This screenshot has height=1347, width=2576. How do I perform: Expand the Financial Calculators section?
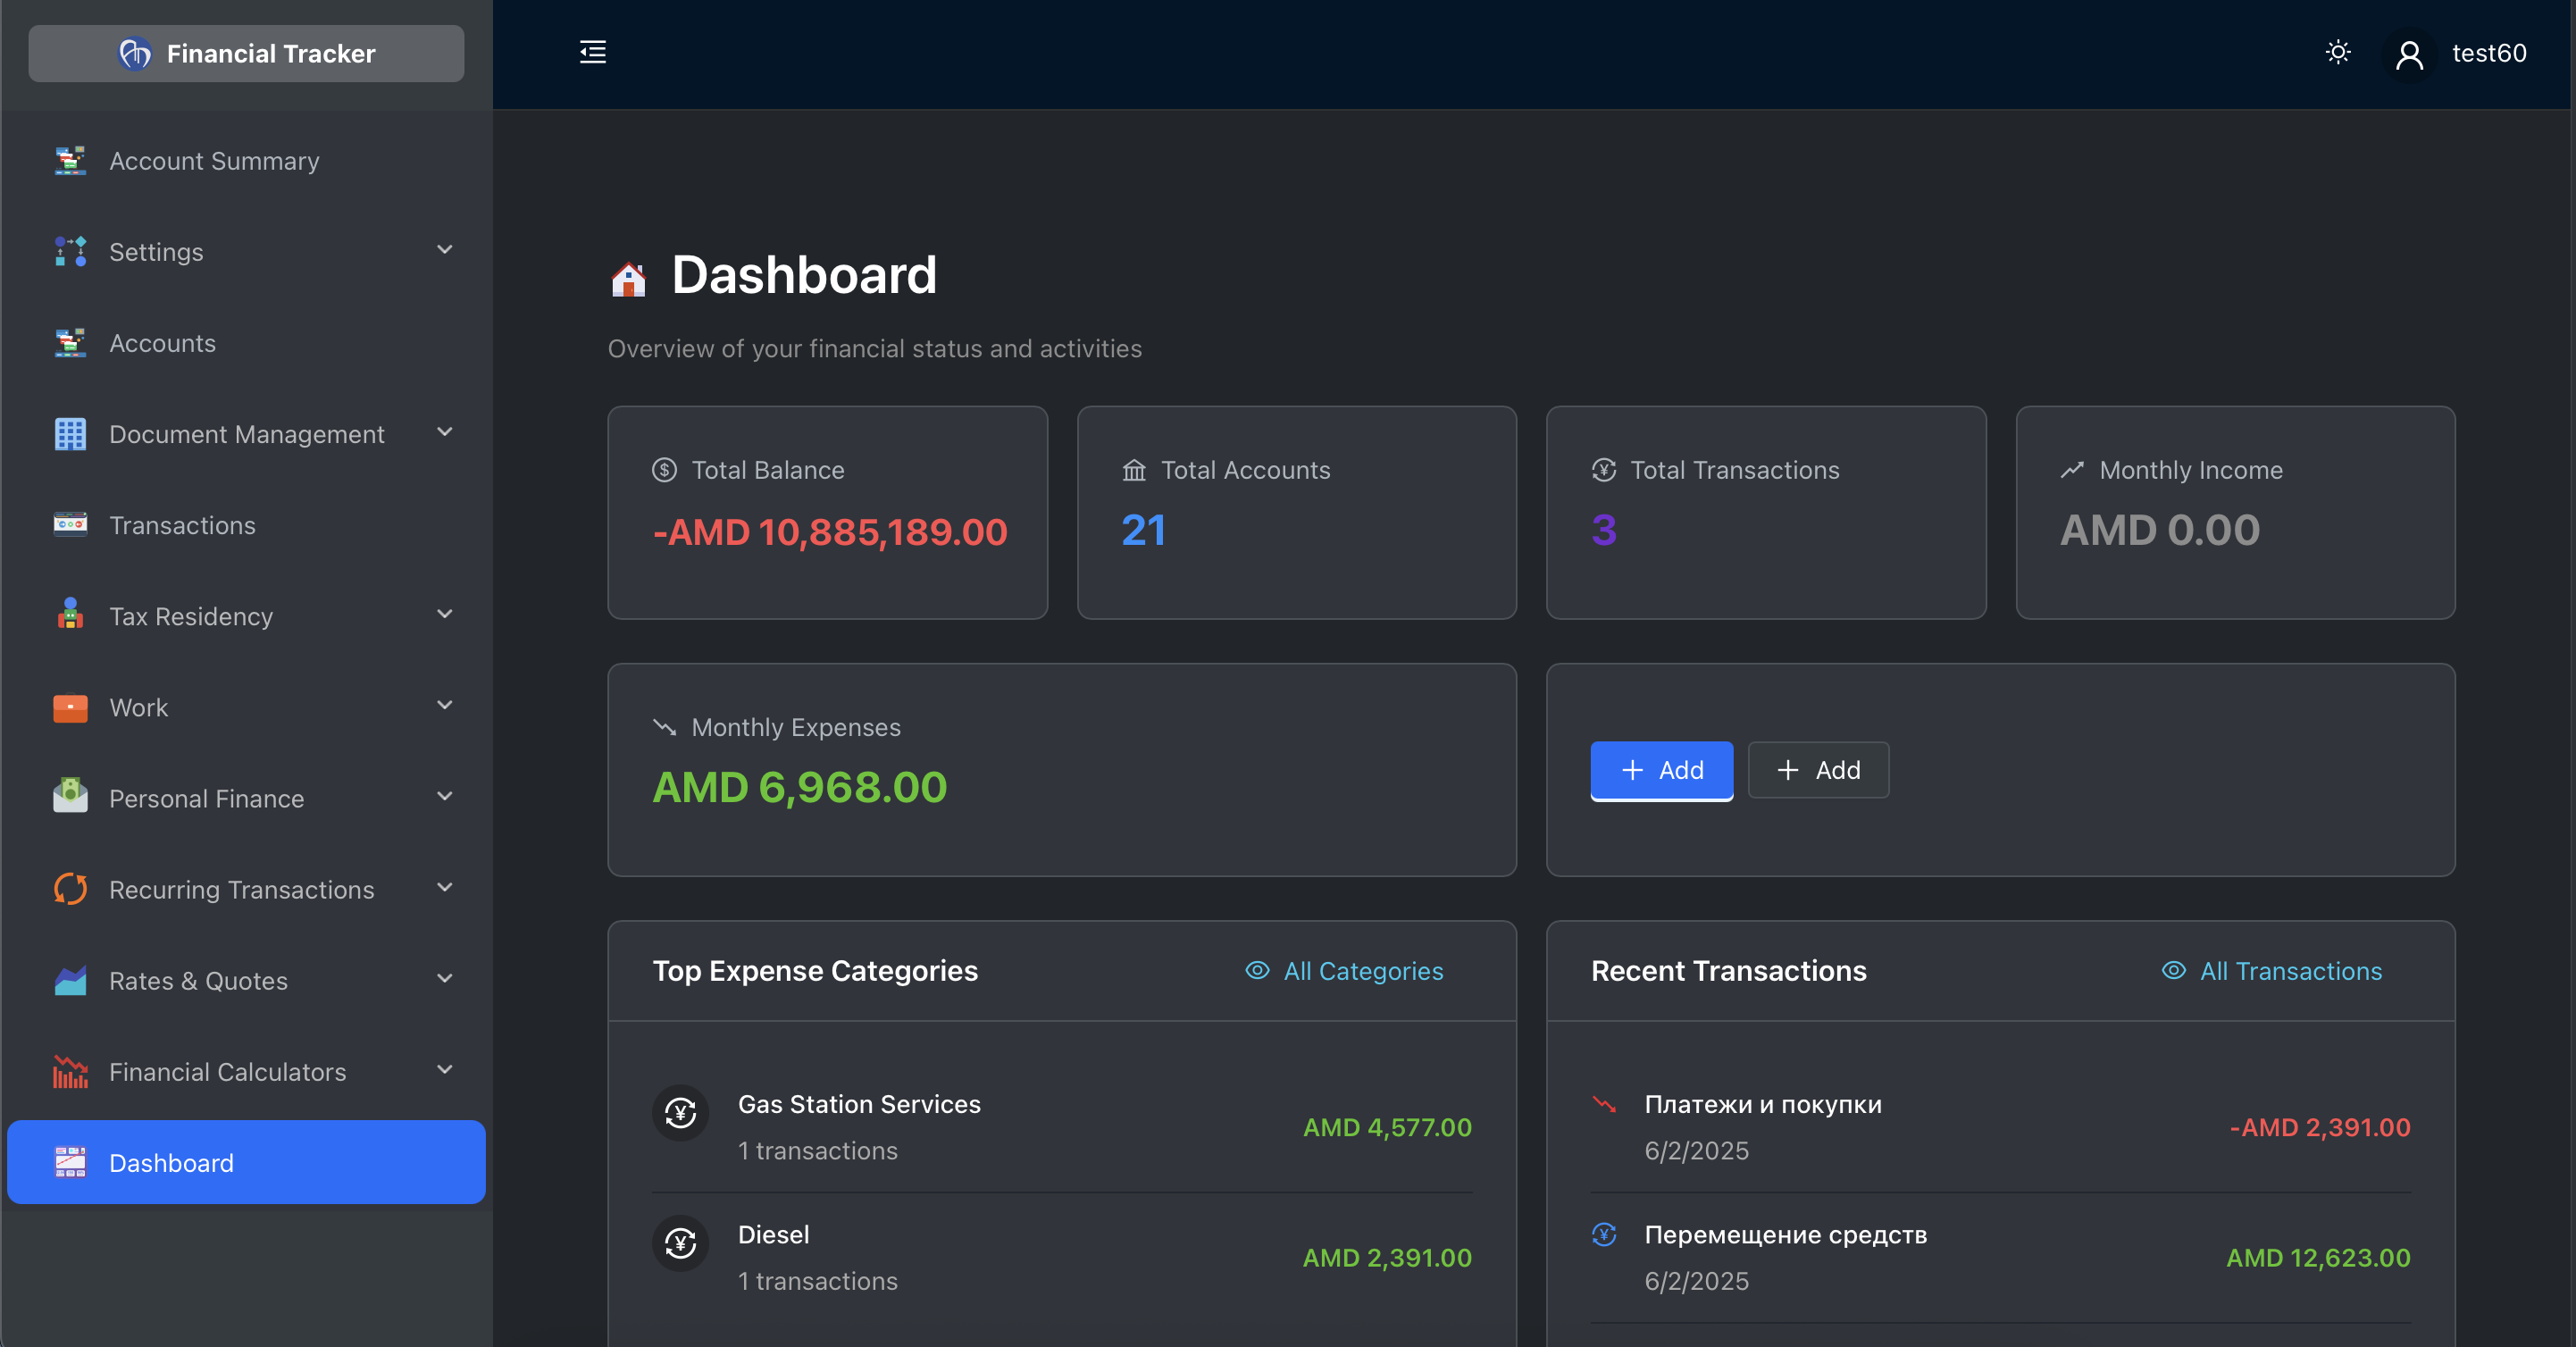[x=444, y=1070]
